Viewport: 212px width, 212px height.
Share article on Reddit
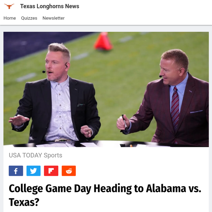(x=69, y=171)
